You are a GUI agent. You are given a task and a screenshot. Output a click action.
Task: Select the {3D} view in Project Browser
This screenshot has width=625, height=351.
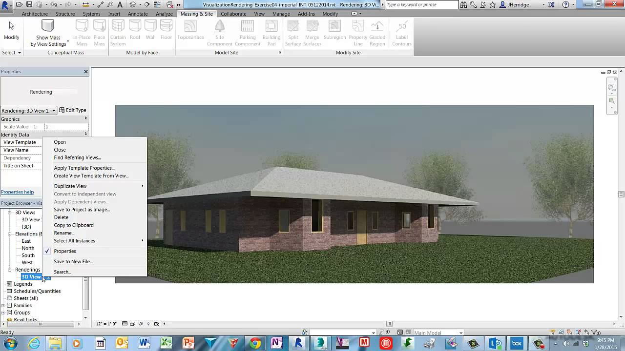point(26,227)
